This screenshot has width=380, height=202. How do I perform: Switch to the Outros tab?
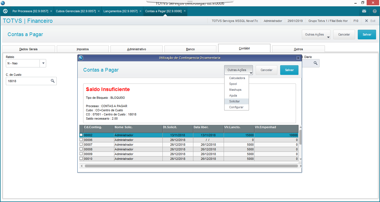298,49
